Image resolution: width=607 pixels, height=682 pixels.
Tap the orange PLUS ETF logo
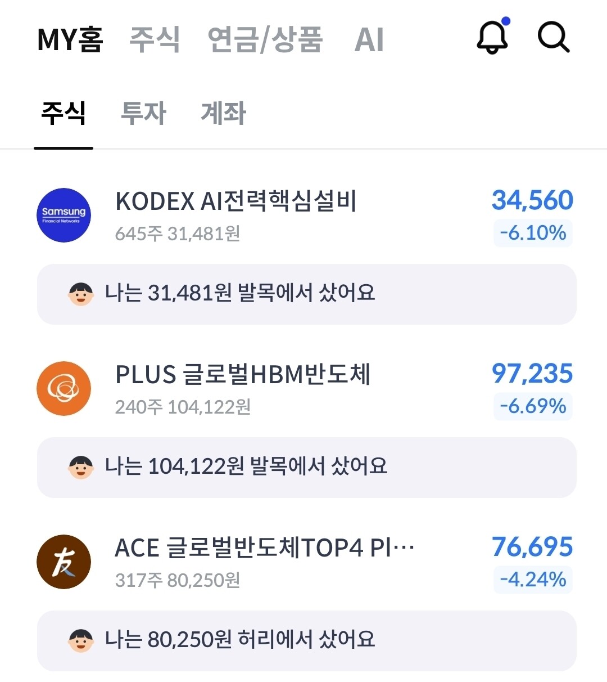(64, 389)
